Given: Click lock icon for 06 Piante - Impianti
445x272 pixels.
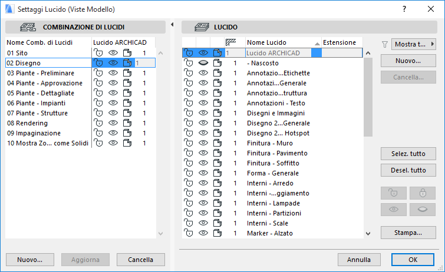Looking at the screenshot, I should [x=98, y=103].
